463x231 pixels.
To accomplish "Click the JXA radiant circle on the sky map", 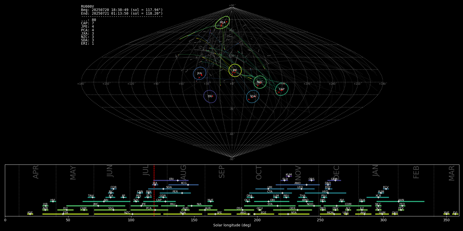I will click(200, 73).
